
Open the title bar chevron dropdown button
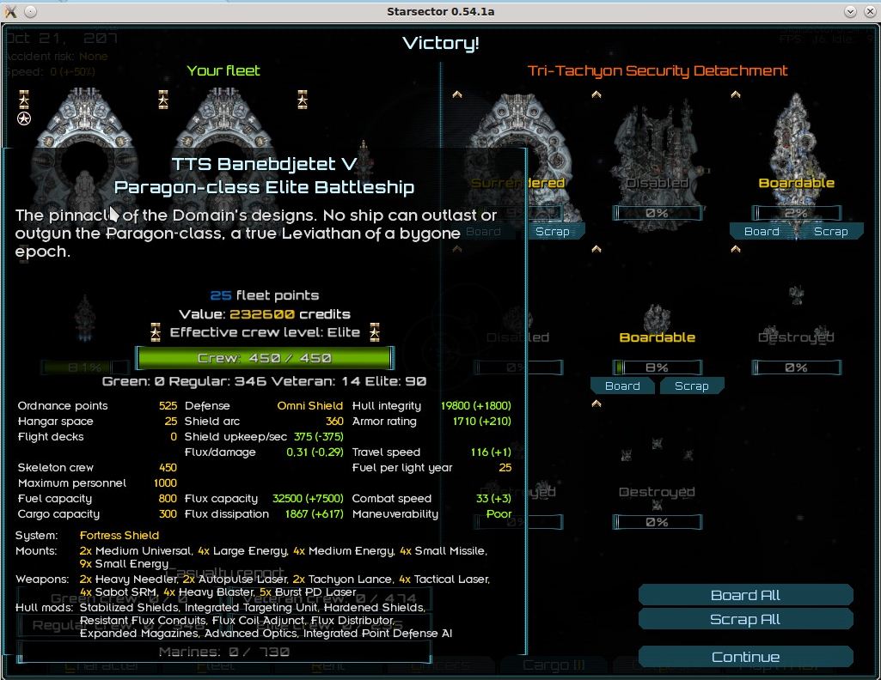pyautogui.click(x=850, y=12)
